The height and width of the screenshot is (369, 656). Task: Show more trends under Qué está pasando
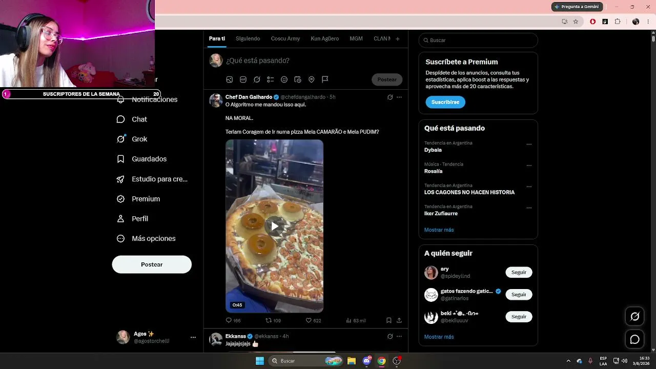tap(439, 230)
